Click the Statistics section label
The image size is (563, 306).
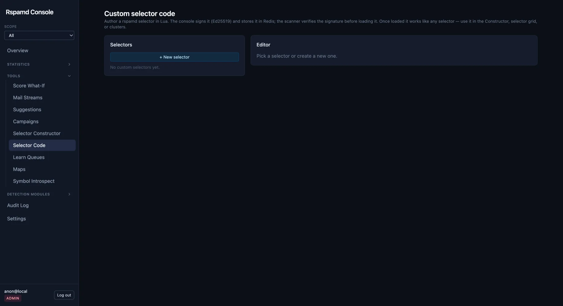(x=18, y=65)
